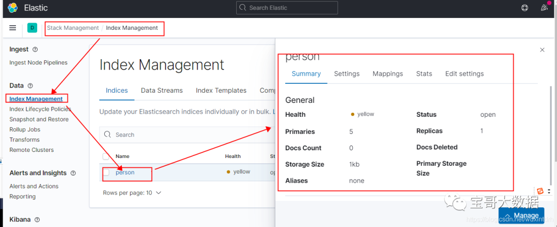
Task: Click the Search Elastic field
Action: point(287,8)
